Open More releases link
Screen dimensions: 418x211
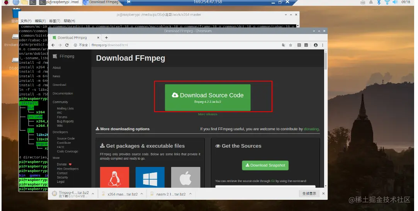(x=208, y=114)
